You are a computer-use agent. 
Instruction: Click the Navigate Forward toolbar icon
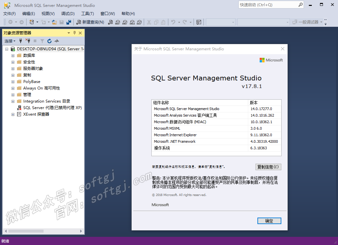[x=22, y=22]
